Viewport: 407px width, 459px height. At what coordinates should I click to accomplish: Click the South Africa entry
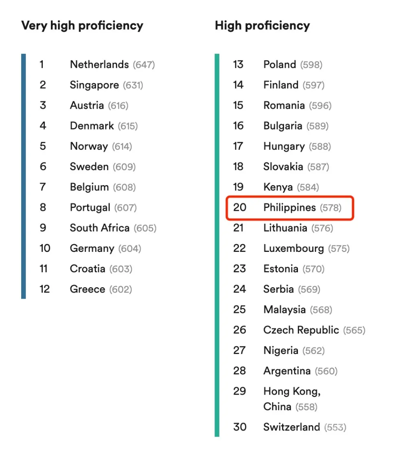click(x=98, y=228)
